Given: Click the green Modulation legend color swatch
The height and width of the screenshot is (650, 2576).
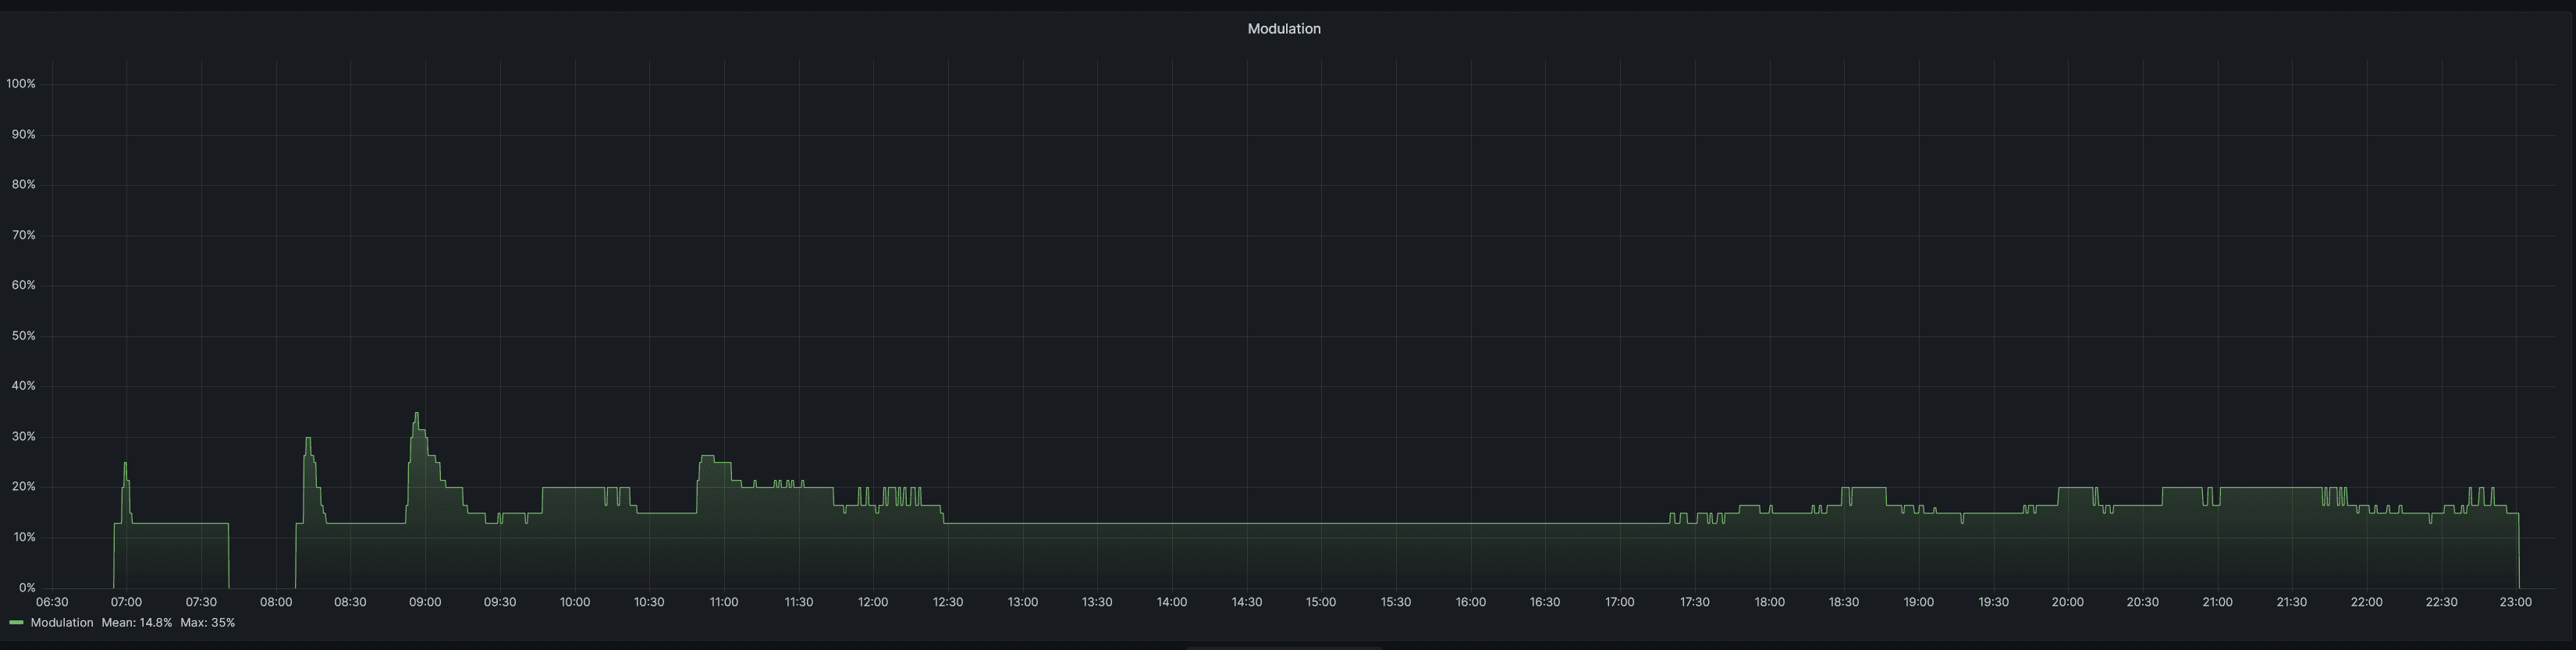Looking at the screenshot, I should coord(16,623).
